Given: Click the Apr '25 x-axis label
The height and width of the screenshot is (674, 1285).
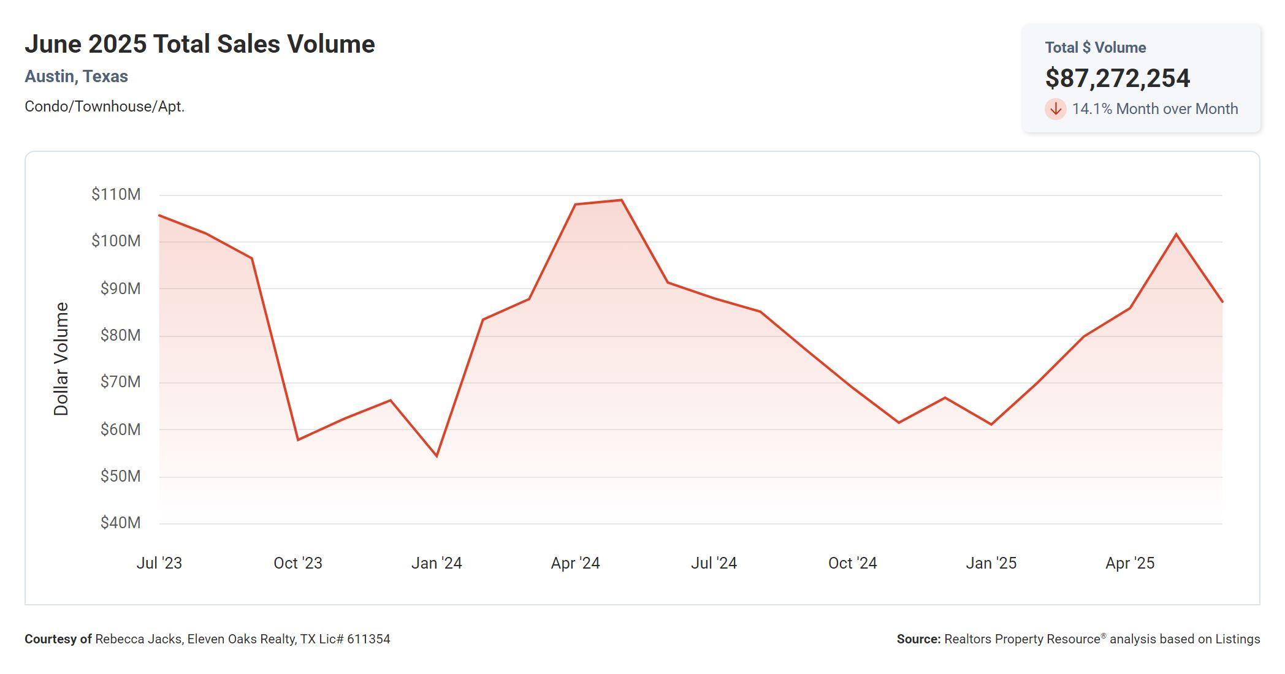Looking at the screenshot, I should (x=1129, y=563).
